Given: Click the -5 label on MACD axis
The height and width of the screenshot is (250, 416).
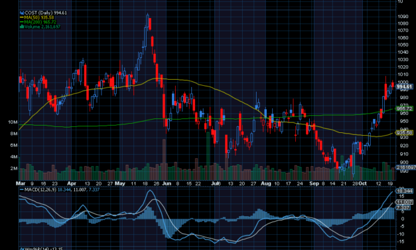Looking at the screenshot, I should [401, 226].
